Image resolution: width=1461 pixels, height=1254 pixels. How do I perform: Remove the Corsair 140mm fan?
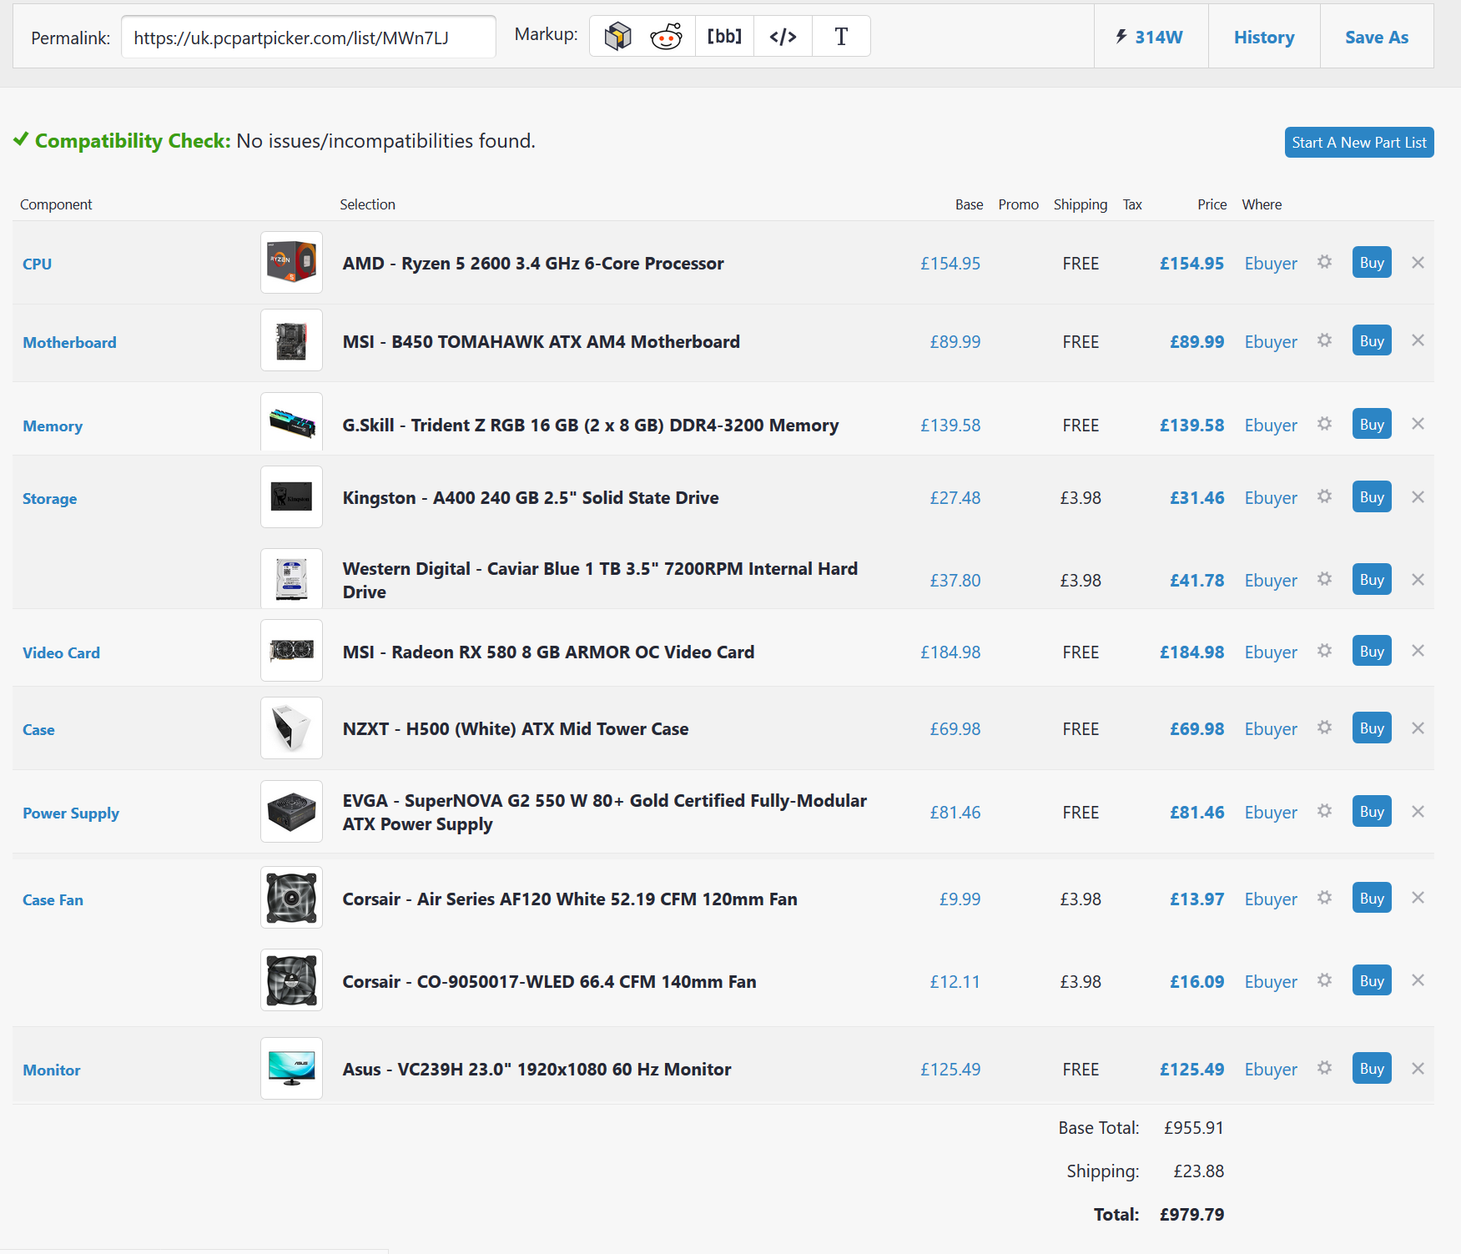point(1418,980)
